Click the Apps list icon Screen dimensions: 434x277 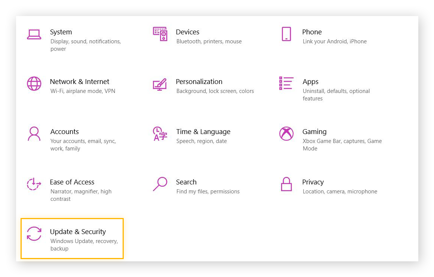pyautogui.click(x=286, y=83)
